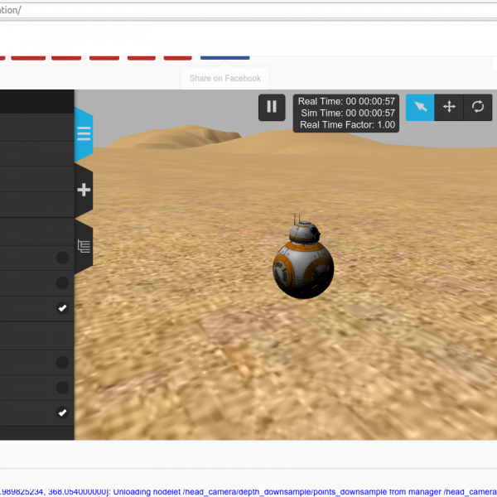
Task: Click the 'Real Time: 00 00:00:57' readout
Action: pos(346,101)
